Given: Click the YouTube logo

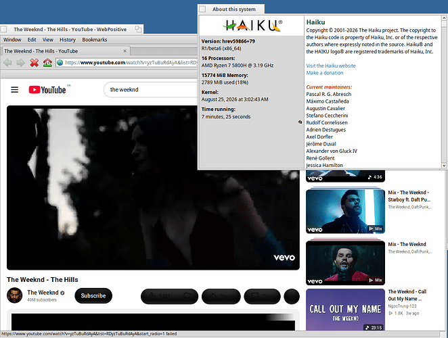Looking at the screenshot, I should 47,90.
